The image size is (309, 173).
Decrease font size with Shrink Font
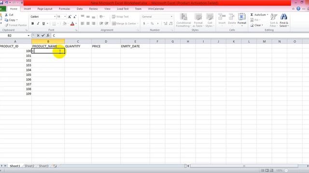pos(75,17)
